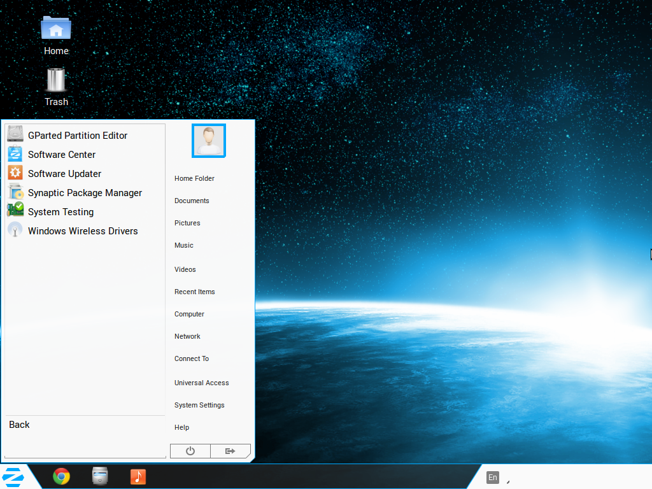Open Videos in the menu
This screenshot has width=652, height=489.
(x=185, y=269)
